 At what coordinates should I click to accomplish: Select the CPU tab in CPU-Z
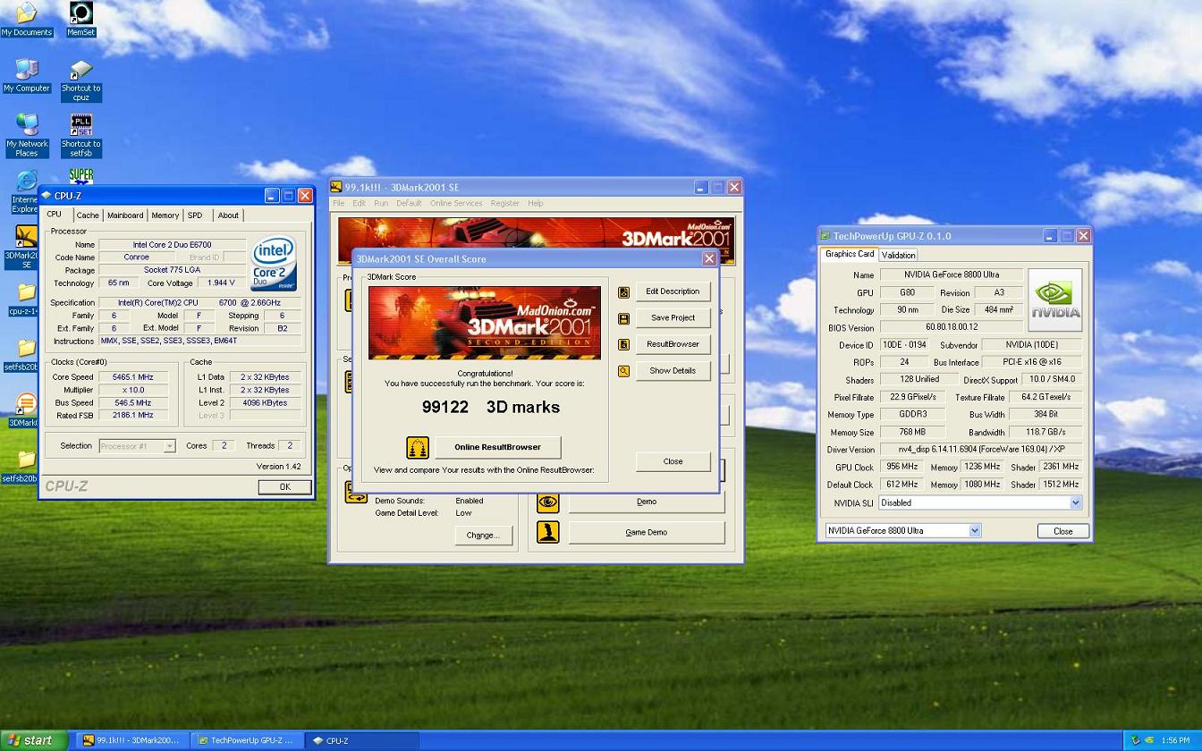pyautogui.click(x=55, y=215)
